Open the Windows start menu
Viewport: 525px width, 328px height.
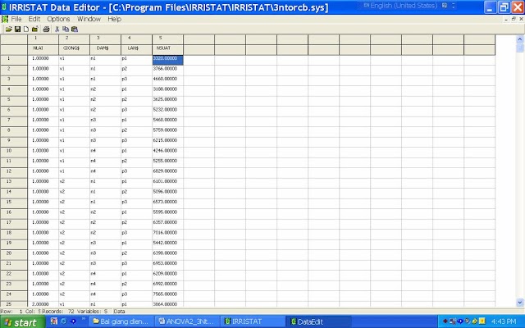pos(22,322)
